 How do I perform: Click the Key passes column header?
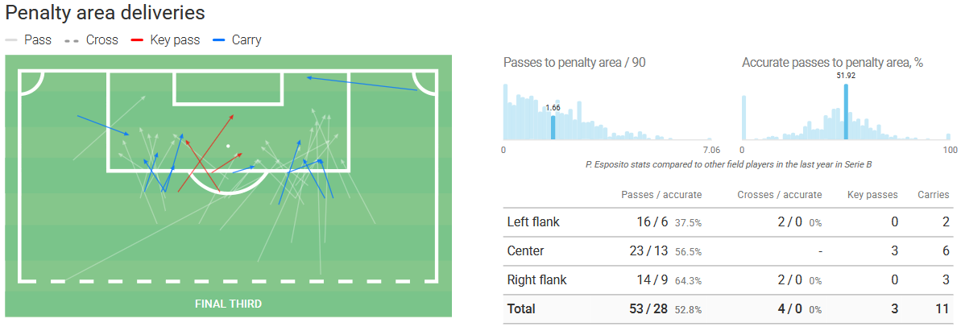point(872,194)
